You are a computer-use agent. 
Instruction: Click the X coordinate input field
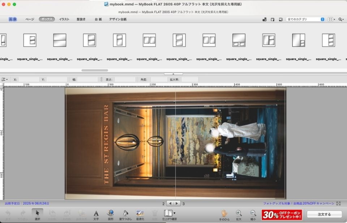point(29,80)
